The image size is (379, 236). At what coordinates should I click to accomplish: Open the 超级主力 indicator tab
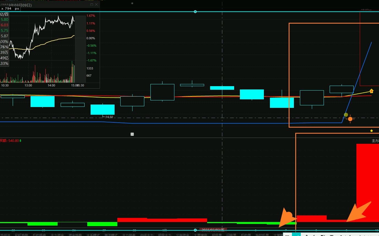[x=165, y=235]
